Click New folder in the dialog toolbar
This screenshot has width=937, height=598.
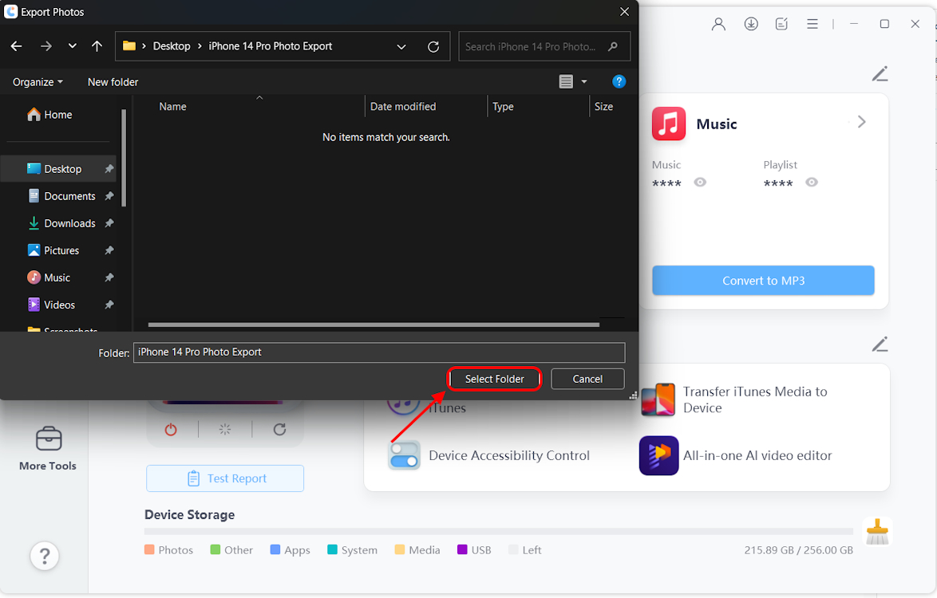tap(112, 81)
